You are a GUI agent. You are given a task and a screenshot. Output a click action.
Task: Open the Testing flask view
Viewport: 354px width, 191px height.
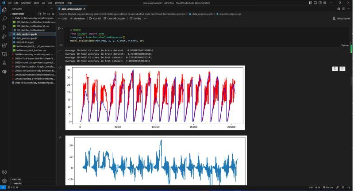pos(4,63)
